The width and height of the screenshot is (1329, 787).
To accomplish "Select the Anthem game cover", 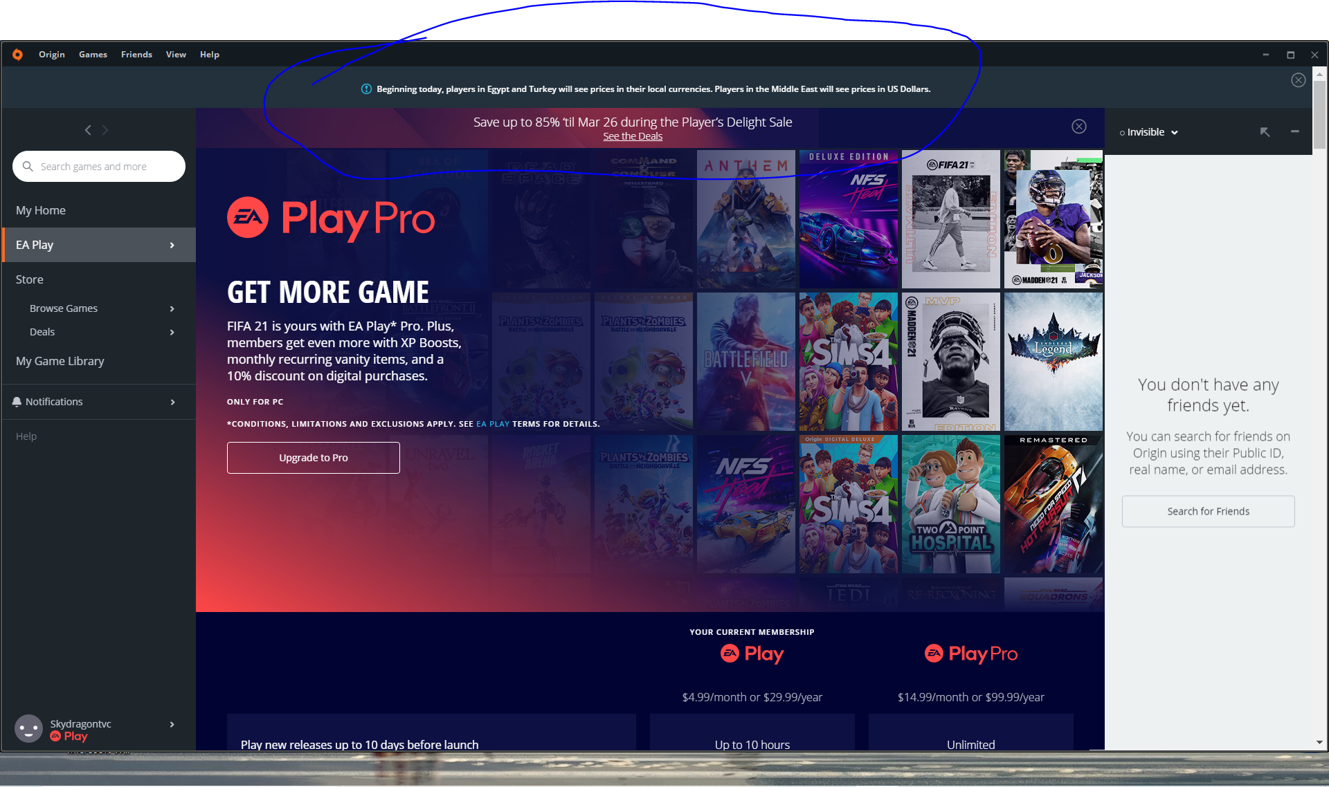I will pos(746,219).
